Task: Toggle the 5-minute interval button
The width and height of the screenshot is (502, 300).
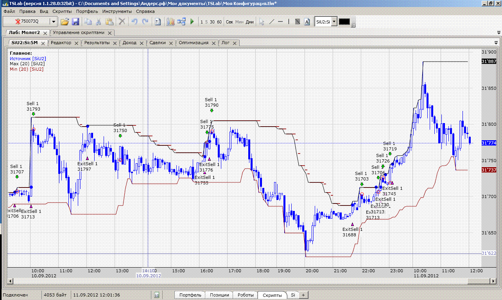Action: tap(206, 22)
